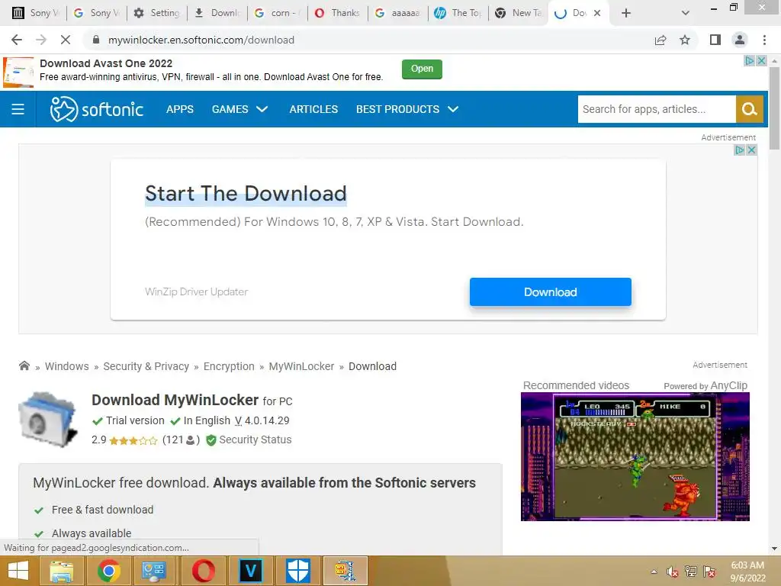Close the current loading tab

tap(596, 13)
